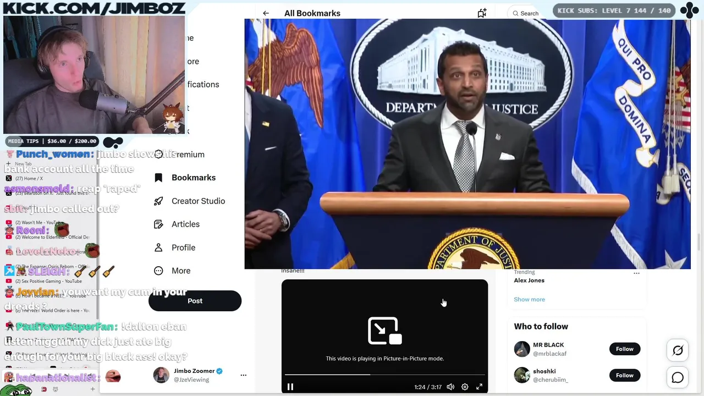Focus the Search input field
This screenshot has width=704, height=396.
click(530, 13)
